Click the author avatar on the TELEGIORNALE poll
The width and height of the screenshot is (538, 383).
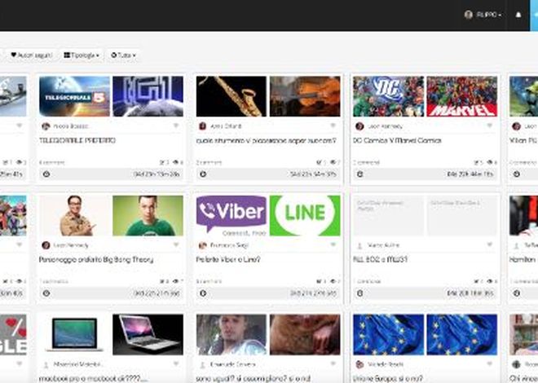[46, 126]
